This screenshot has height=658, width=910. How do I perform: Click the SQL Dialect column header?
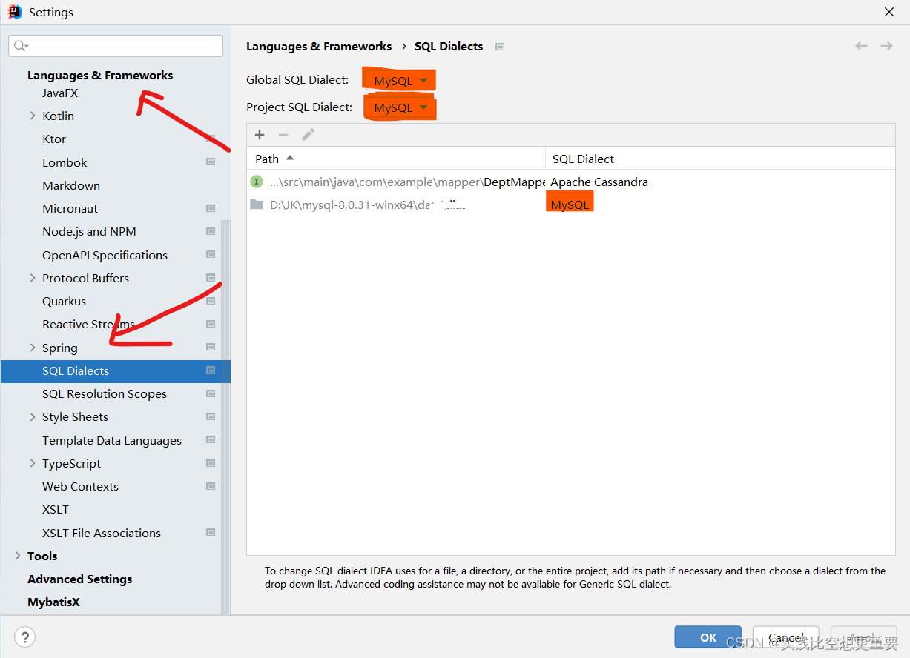pos(720,159)
